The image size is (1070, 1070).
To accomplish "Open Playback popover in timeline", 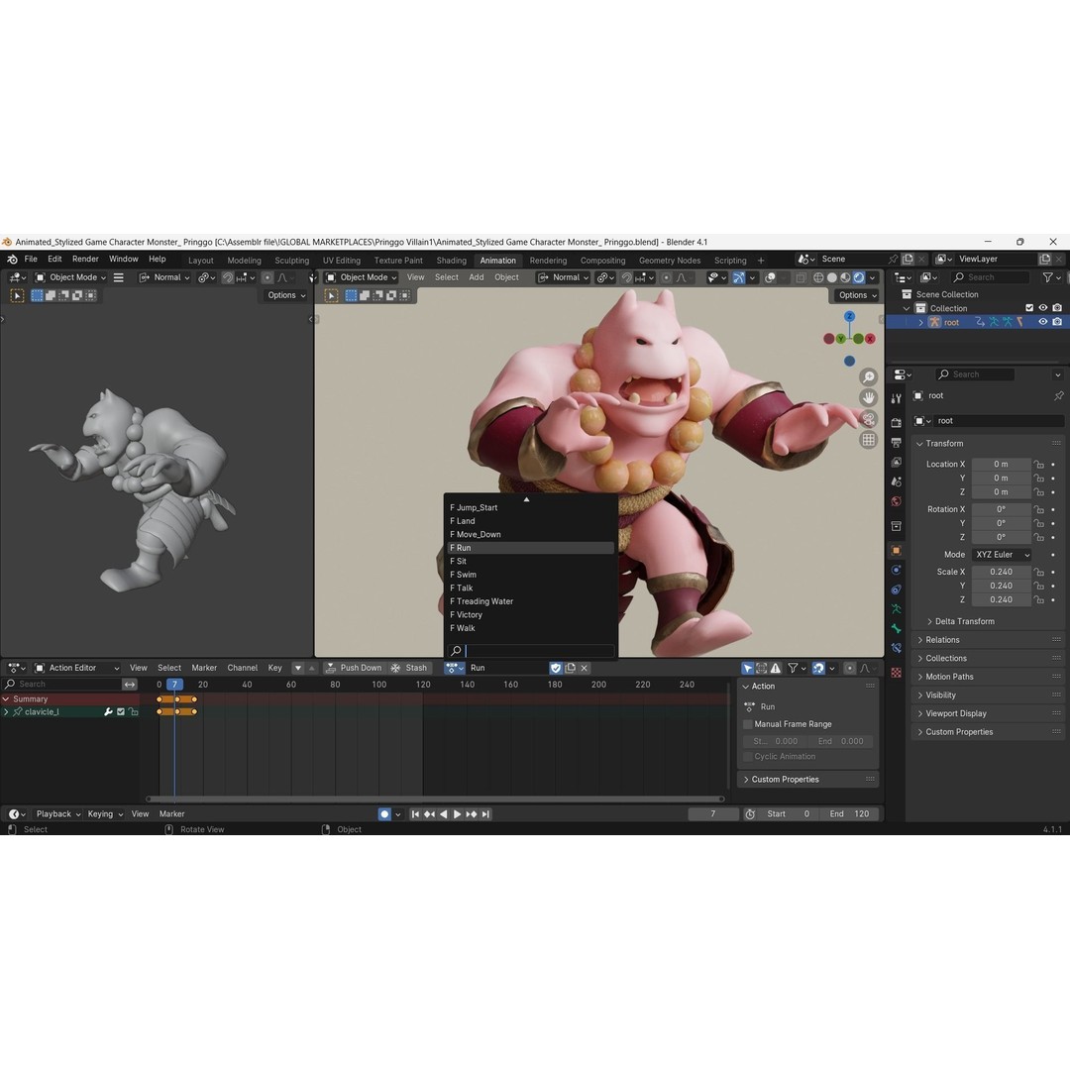I will point(58,814).
